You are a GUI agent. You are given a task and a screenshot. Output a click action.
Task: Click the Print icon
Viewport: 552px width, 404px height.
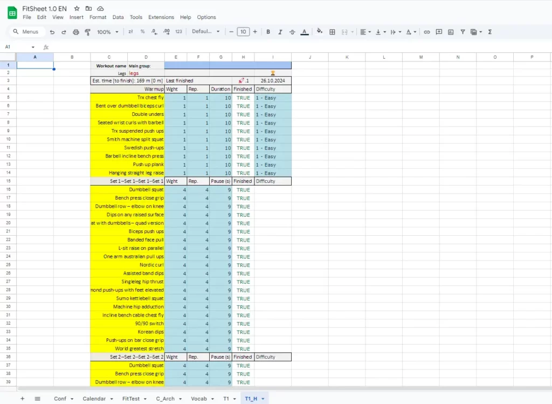pyautogui.click(x=76, y=32)
